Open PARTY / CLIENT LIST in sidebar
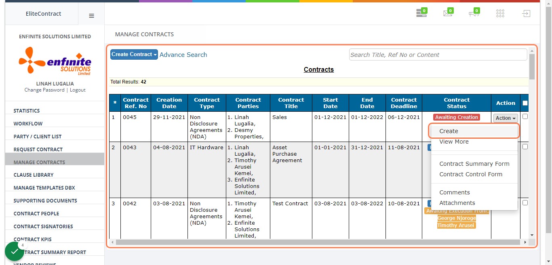Image resolution: width=552 pixels, height=265 pixels. pyautogui.click(x=38, y=136)
